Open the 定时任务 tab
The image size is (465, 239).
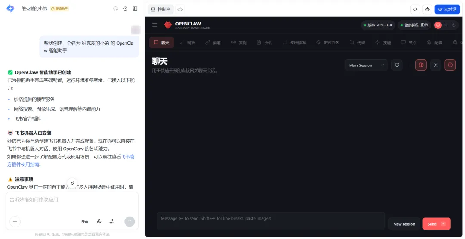coord(328,43)
